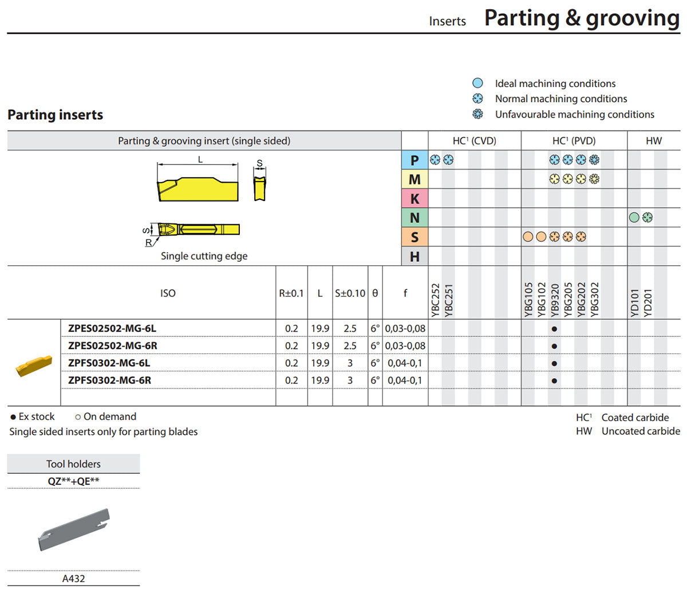
Task: Click the N row green circle under YD101
Action: (x=634, y=217)
